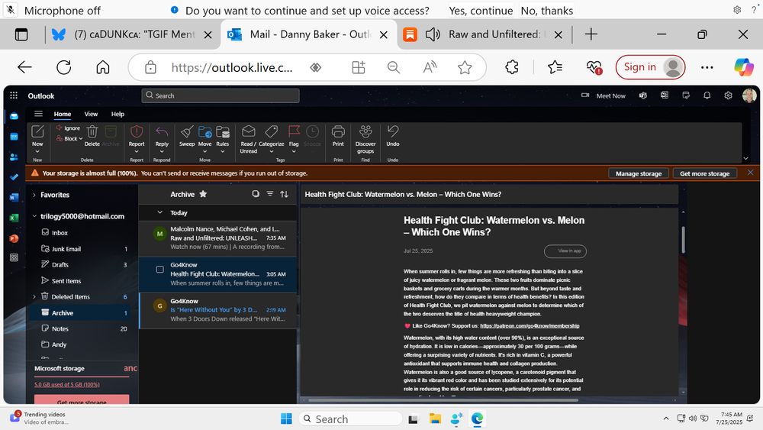Expand the ribbon with the chevron
Viewport: 763px width, 430px height.
(x=745, y=158)
